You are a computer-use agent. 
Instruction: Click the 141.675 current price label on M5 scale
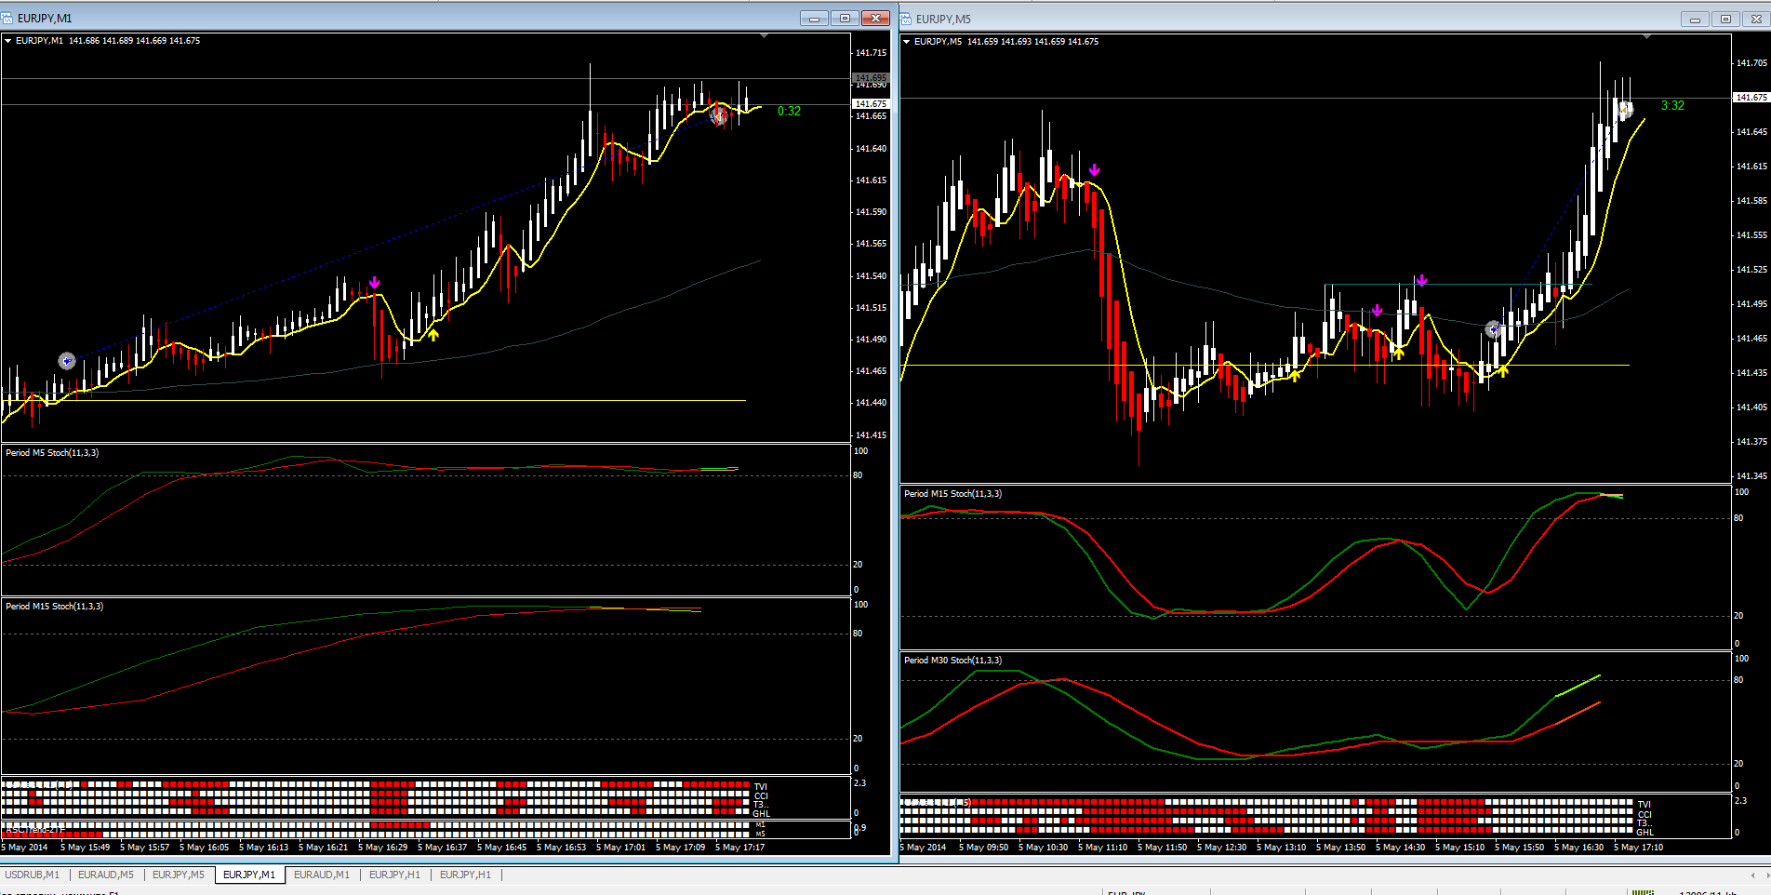(1751, 98)
